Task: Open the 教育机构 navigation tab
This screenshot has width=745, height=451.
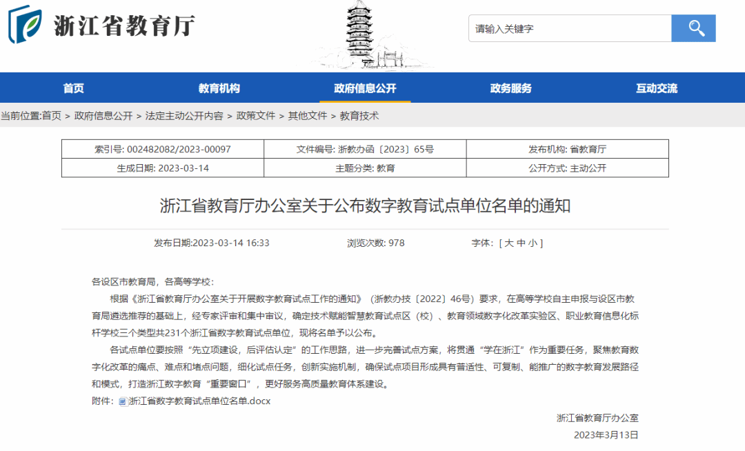Action: tap(219, 88)
